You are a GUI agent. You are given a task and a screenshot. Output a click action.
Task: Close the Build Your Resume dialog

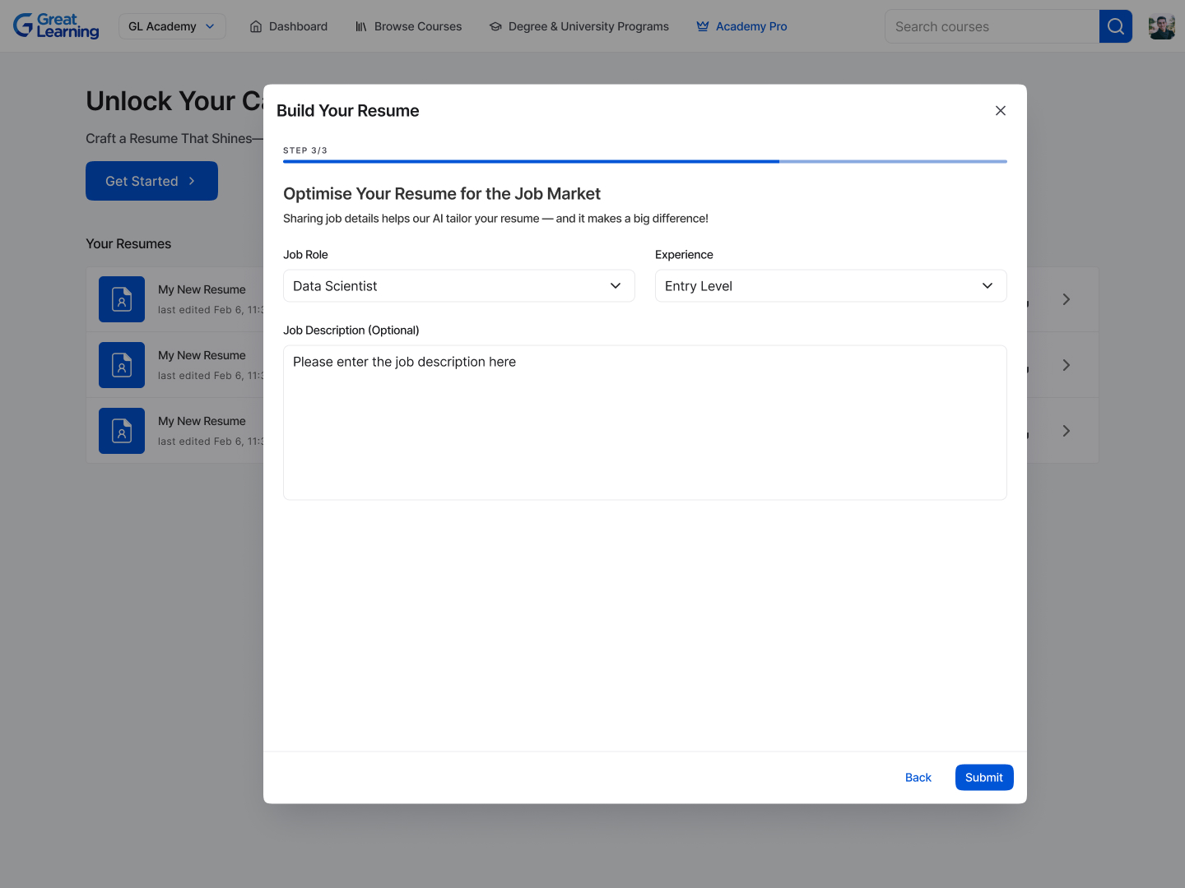point(1000,111)
